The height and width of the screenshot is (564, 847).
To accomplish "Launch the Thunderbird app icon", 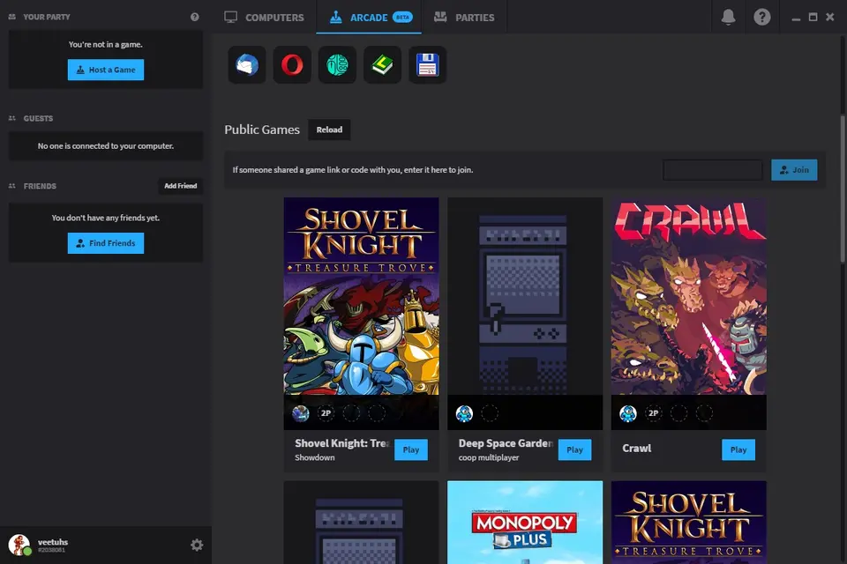I will (247, 65).
